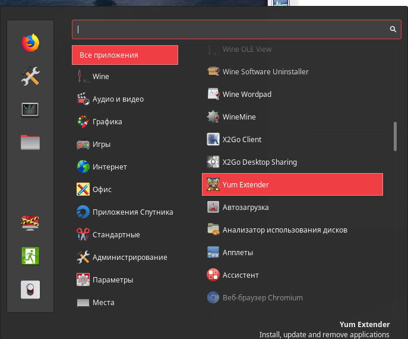
Task: Click the application search input field
Action: pos(236,29)
